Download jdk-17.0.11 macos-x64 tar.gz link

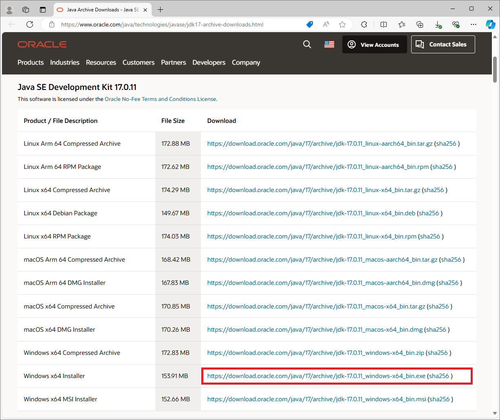316,306
